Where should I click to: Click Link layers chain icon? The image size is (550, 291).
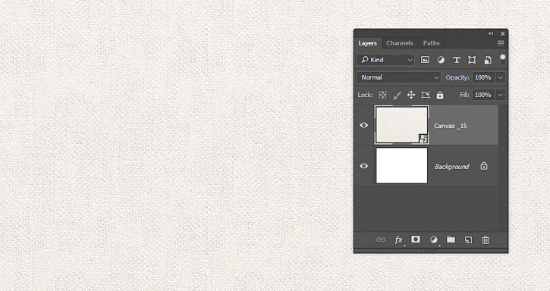[x=381, y=239]
